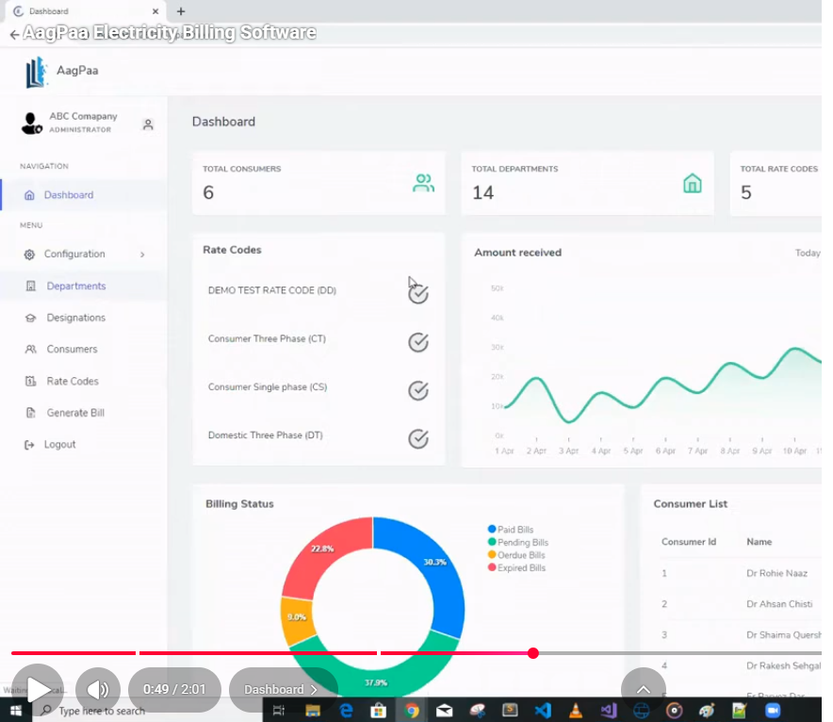
Task: Open the Dashboard breadcrumb dropdown
Action: (283, 689)
